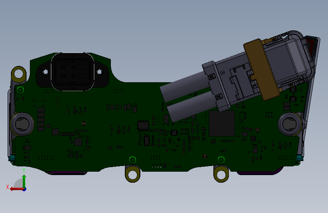Select the left round rubber grommet
This screenshot has height=213, width=328.
tap(22, 124)
